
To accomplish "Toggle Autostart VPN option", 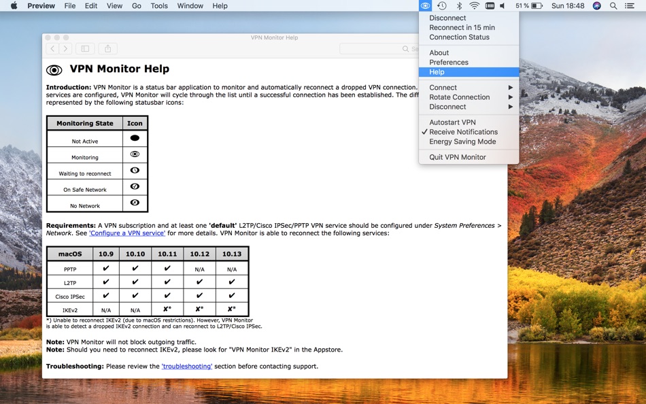I will tap(469, 122).
